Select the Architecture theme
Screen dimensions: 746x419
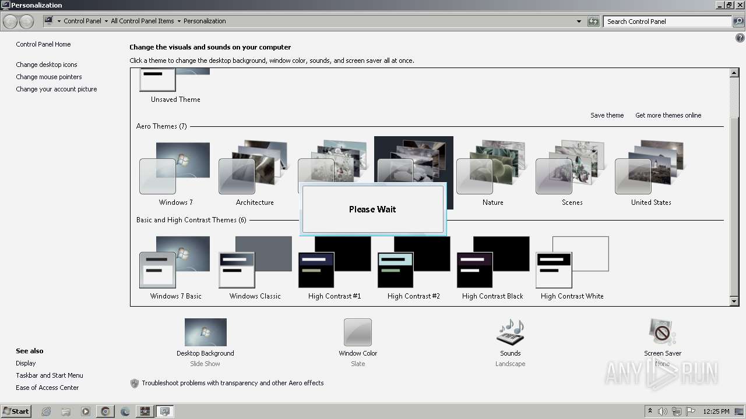(x=255, y=173)
